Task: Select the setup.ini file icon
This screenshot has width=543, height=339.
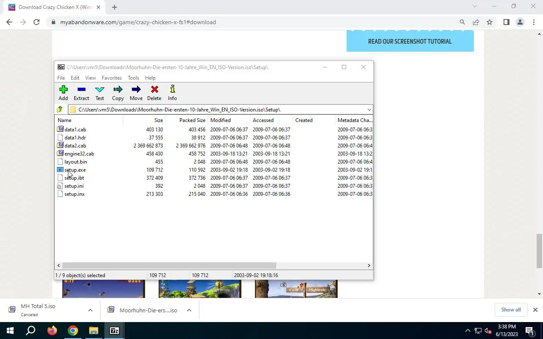Action: coord(60,186)
